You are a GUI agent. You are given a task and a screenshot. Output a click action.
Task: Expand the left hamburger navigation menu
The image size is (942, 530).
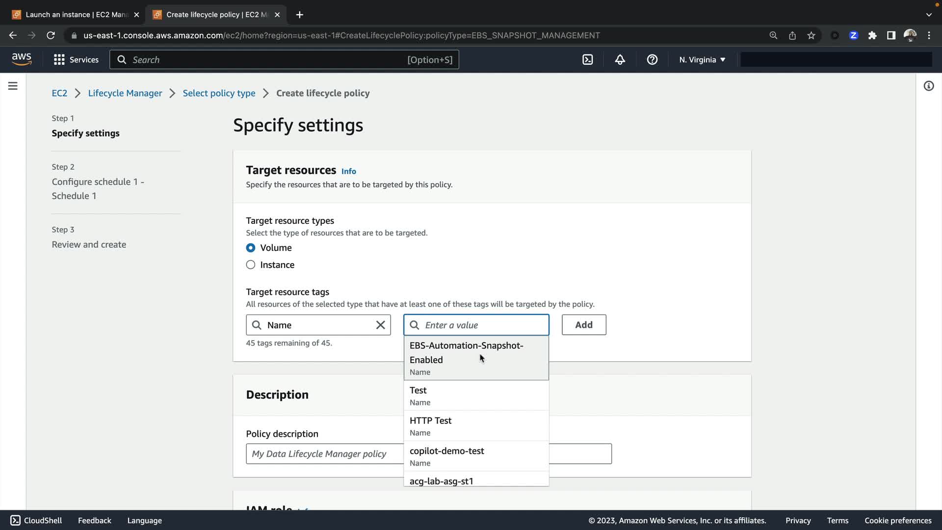13,86
